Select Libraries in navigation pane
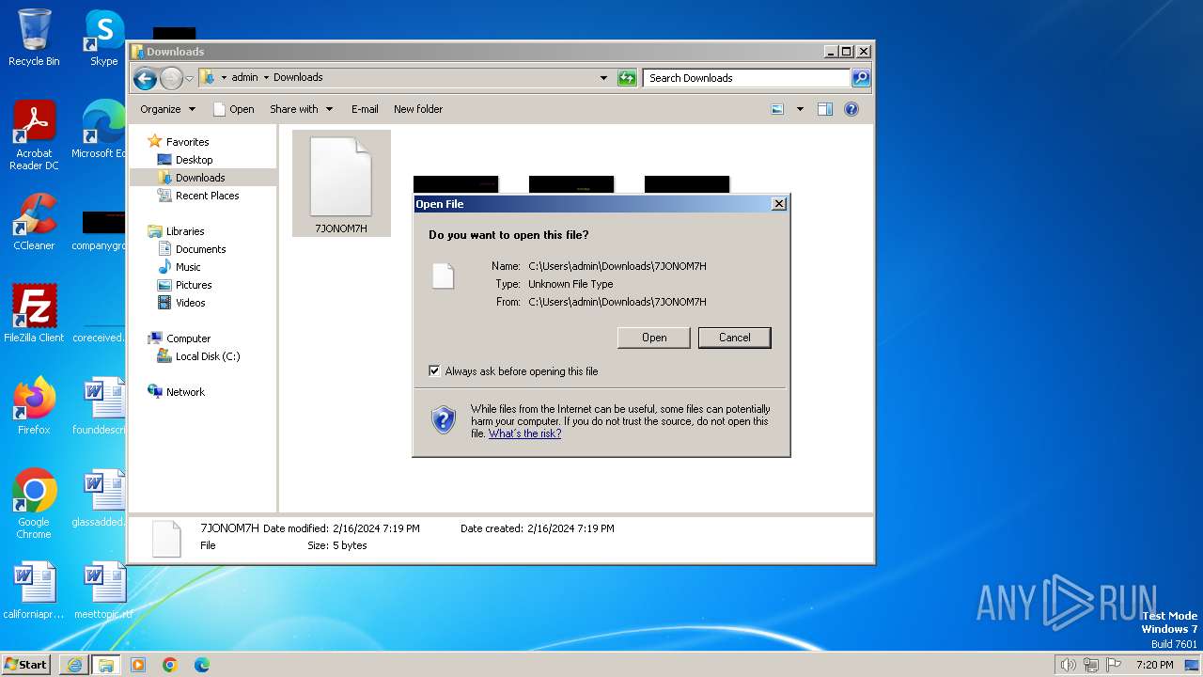The image size is (1203, 677). point(185,231)
